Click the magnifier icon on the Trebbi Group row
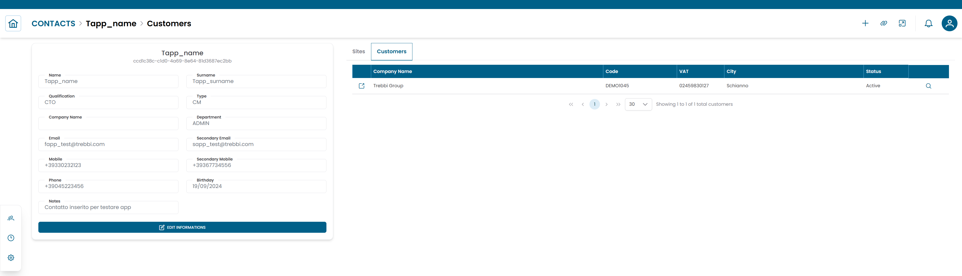The width and height of the screenshot is (962, 276). pyautogui.click(x=929, y=86)
